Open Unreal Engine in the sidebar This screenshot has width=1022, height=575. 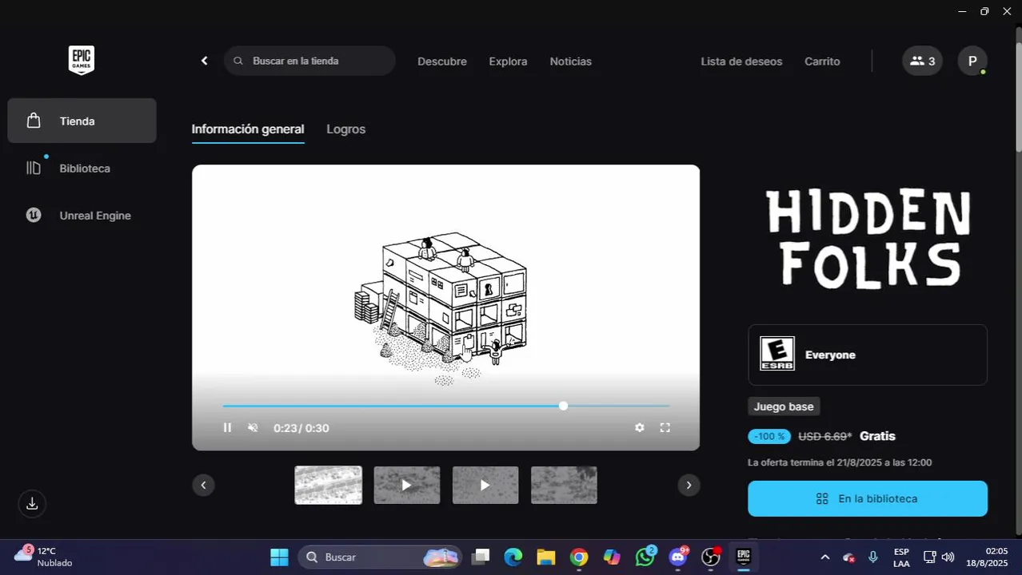[82, 215]
